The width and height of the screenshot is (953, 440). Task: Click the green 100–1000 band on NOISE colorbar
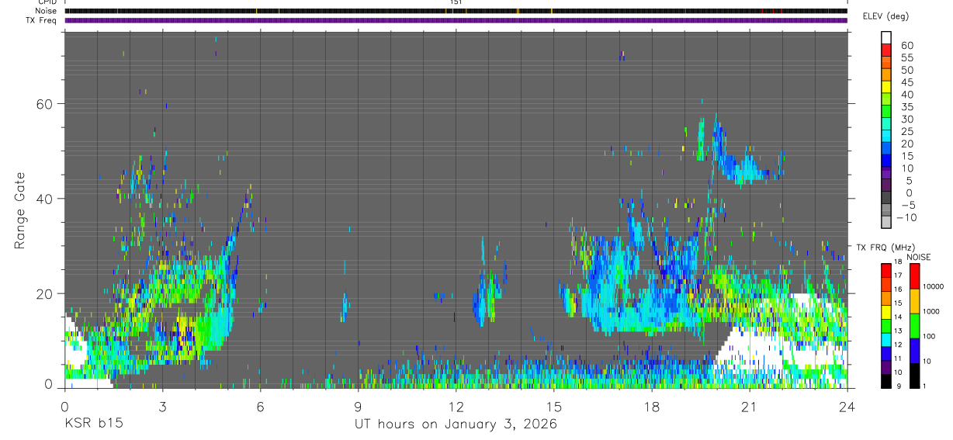tap(913, 324)
